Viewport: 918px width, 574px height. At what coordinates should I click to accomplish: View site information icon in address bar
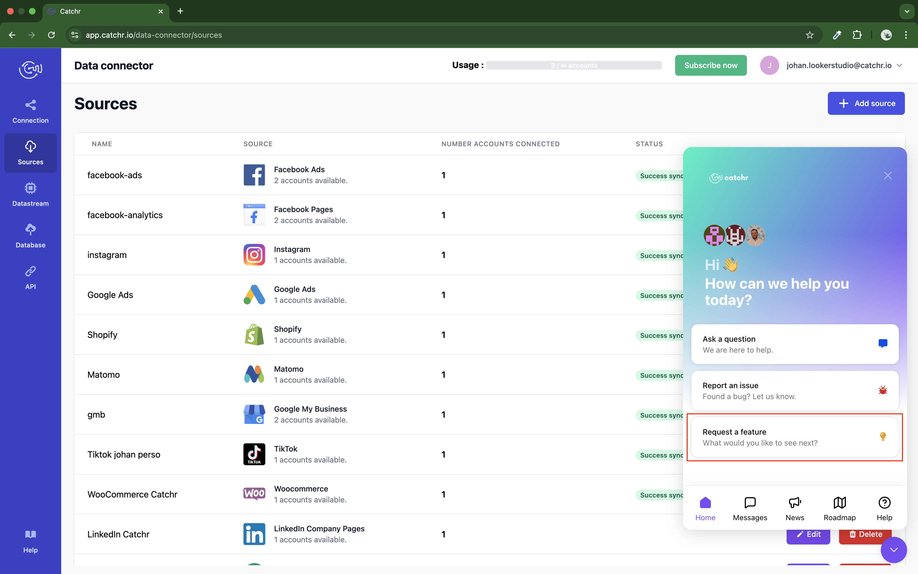75,35
